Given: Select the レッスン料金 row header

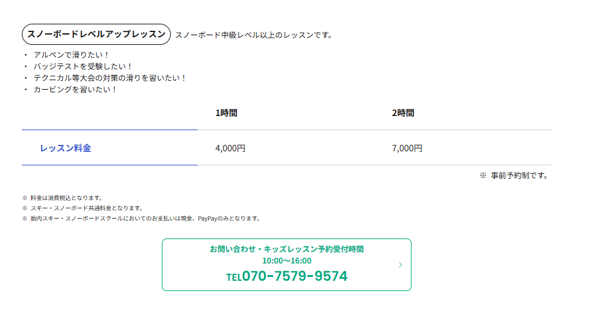Looking at the screenshot, I should click(65, 148).
